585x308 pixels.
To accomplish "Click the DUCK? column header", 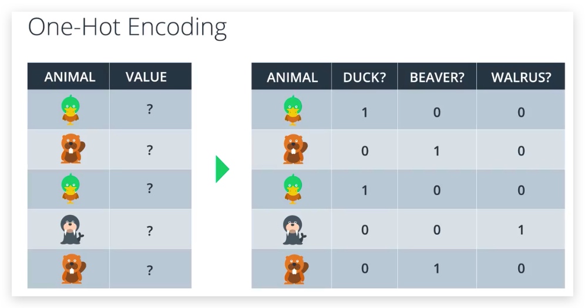I will click(364, 77).
